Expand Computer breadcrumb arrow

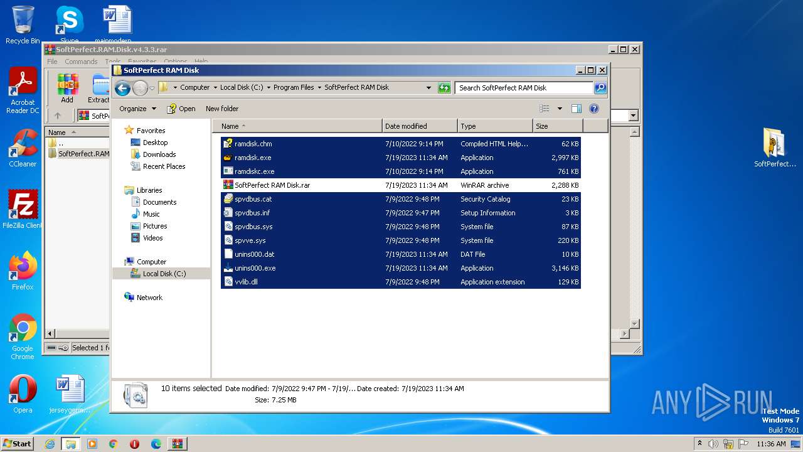(215, 88)
